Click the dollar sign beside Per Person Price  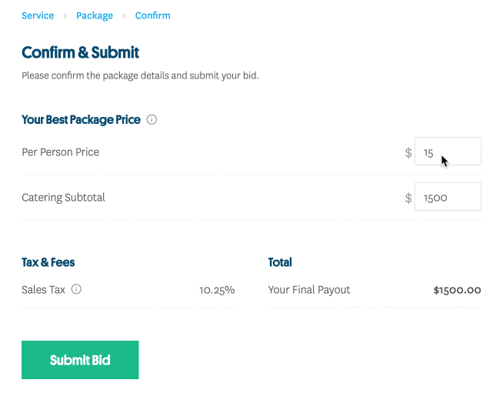point(408,153)
